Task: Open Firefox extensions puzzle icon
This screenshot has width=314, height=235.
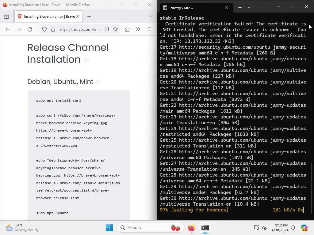Action: tap(127, 29)
